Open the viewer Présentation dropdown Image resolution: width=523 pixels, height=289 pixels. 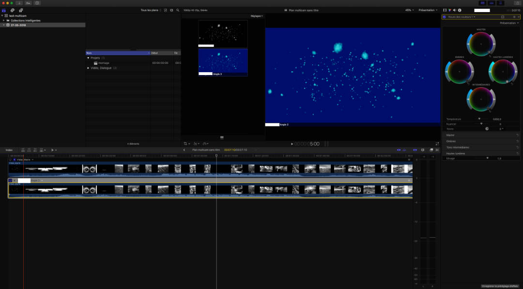click(x=428, y=10)
